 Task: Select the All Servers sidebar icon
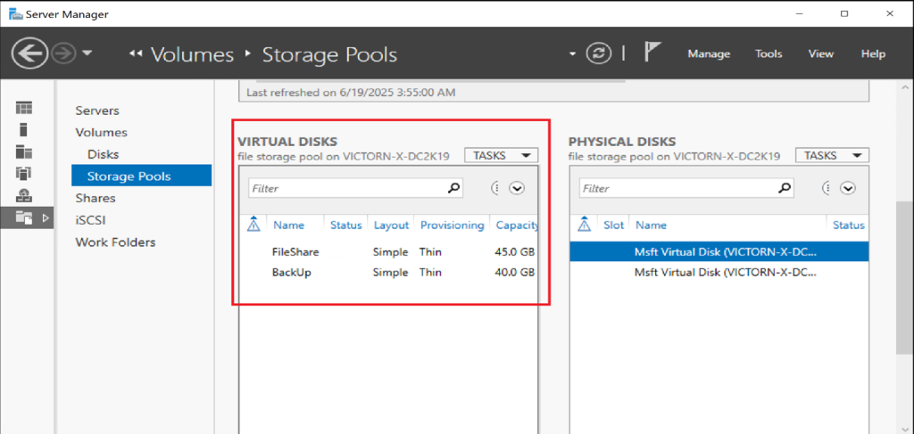point(24,151)
